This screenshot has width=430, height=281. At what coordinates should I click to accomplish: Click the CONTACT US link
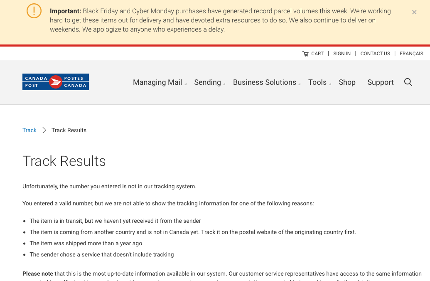[x=375, y=54]
